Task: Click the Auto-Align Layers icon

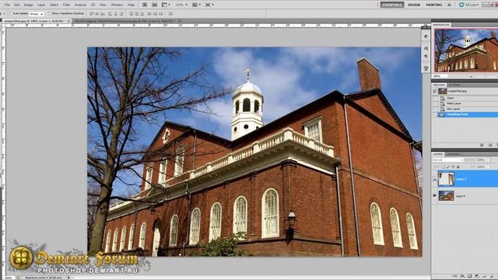Action: pos(171,14)
